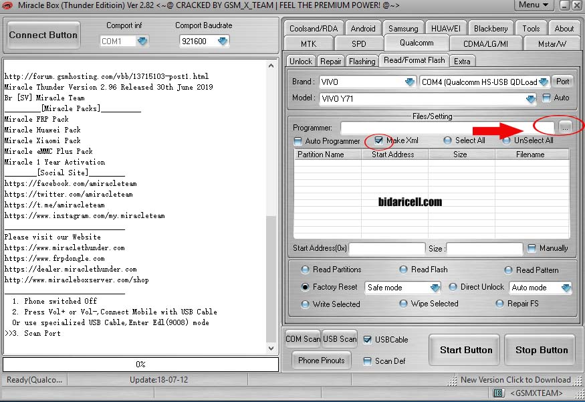Screen dimensions: 585x402
Task: Switch to the Mstar/W tab
Action: click(552, 43)
